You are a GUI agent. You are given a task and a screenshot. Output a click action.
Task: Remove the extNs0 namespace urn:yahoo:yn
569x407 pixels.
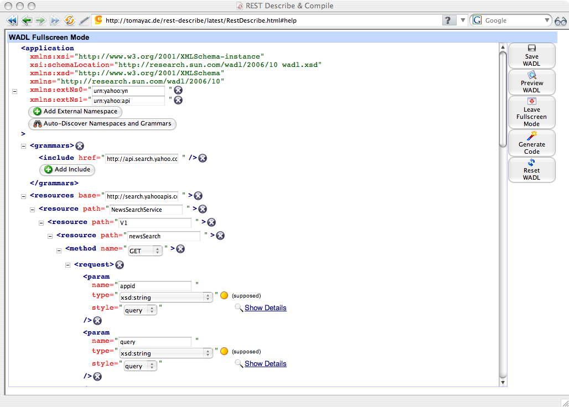coord(178,90)
